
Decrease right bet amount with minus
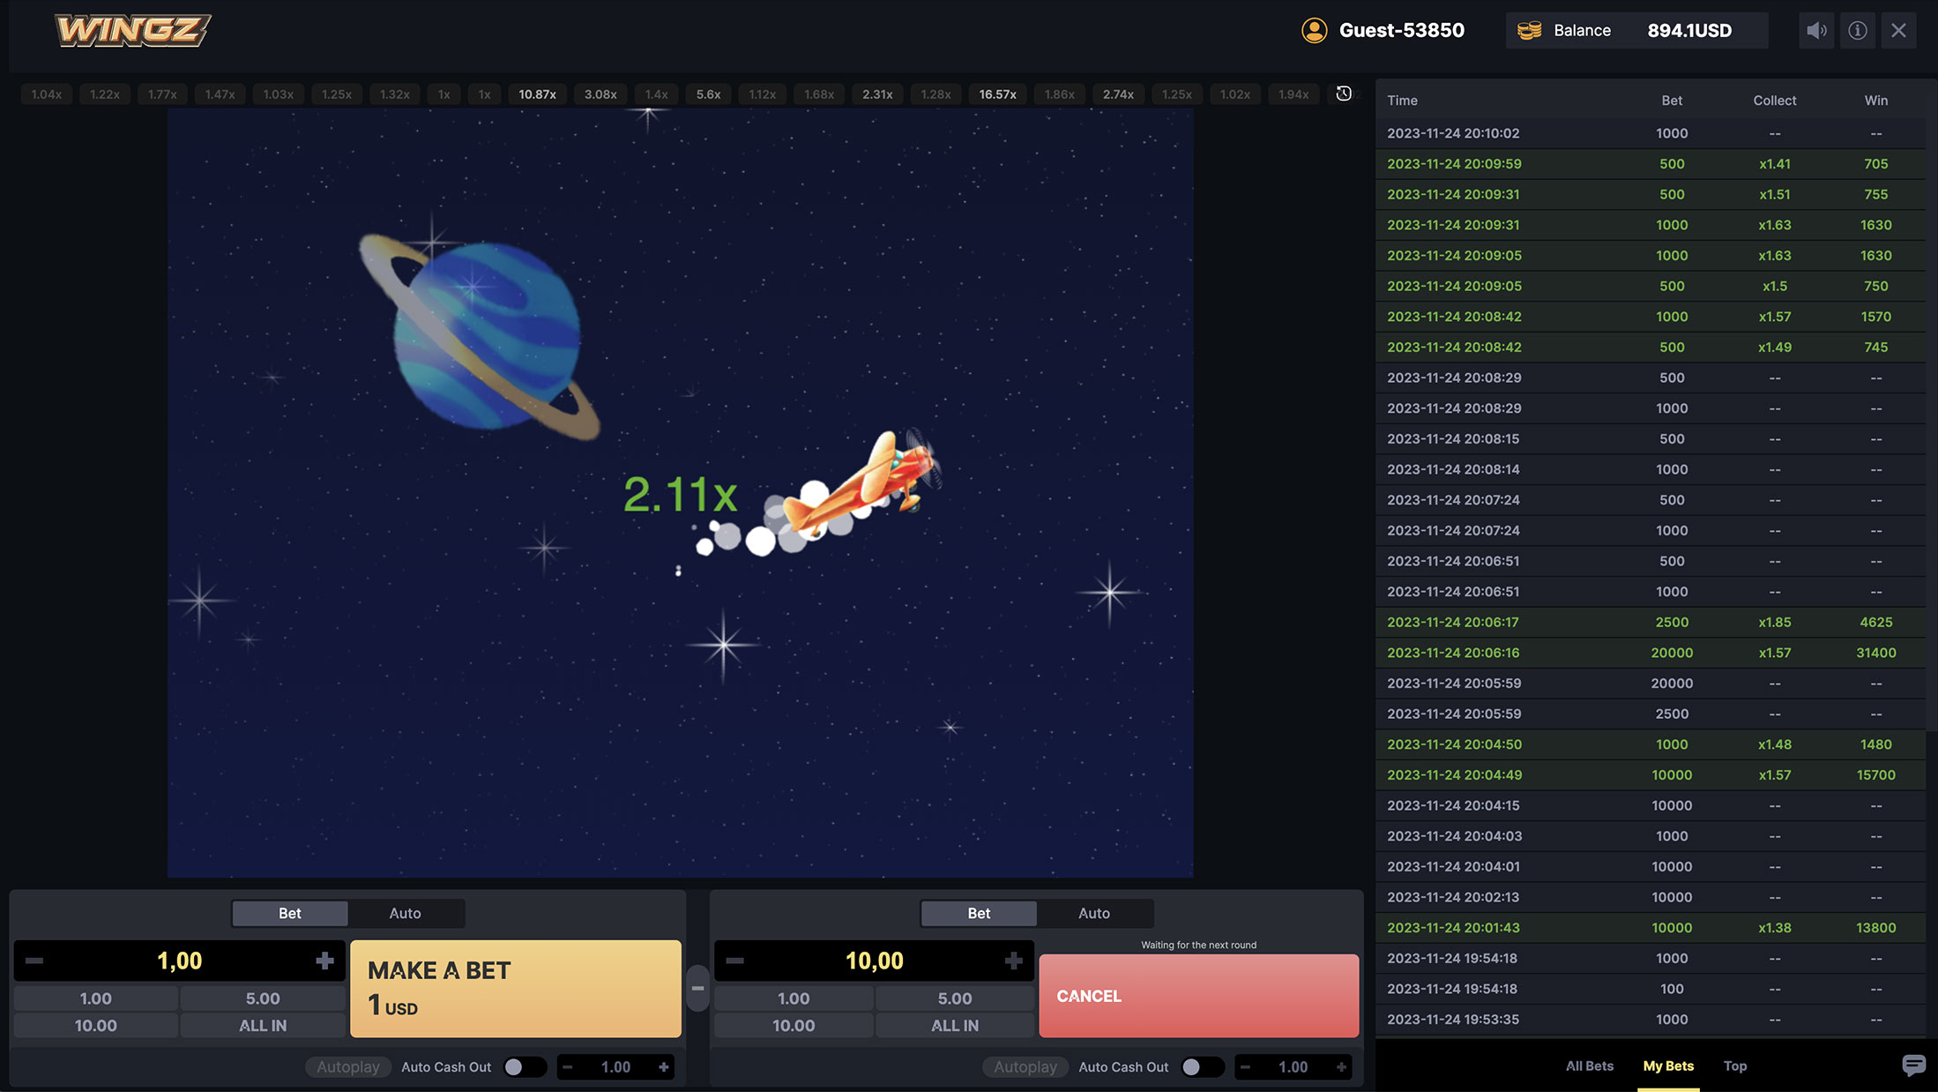click(x=734, y=961)
